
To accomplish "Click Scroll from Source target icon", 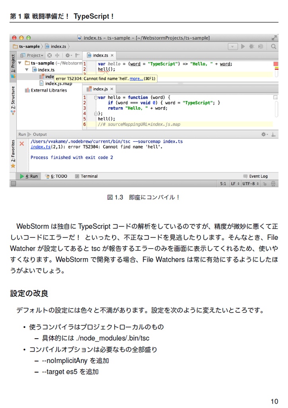I will (x=49, y=55).
